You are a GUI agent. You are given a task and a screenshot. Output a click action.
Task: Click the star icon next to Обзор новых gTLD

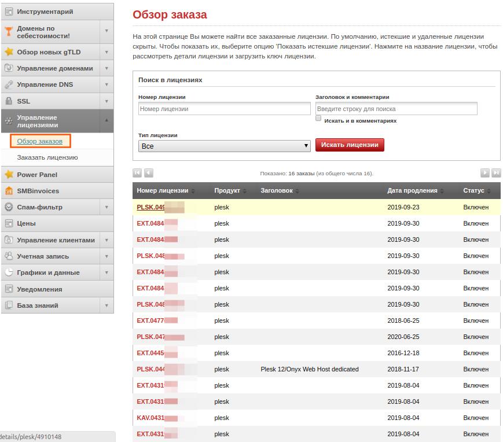[x=9, y=51]
